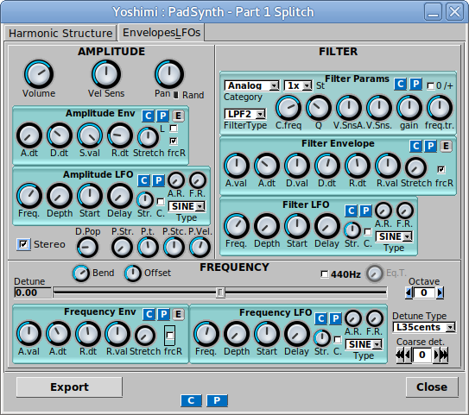Open the 1x filter stages dropdown

point(298,85)
